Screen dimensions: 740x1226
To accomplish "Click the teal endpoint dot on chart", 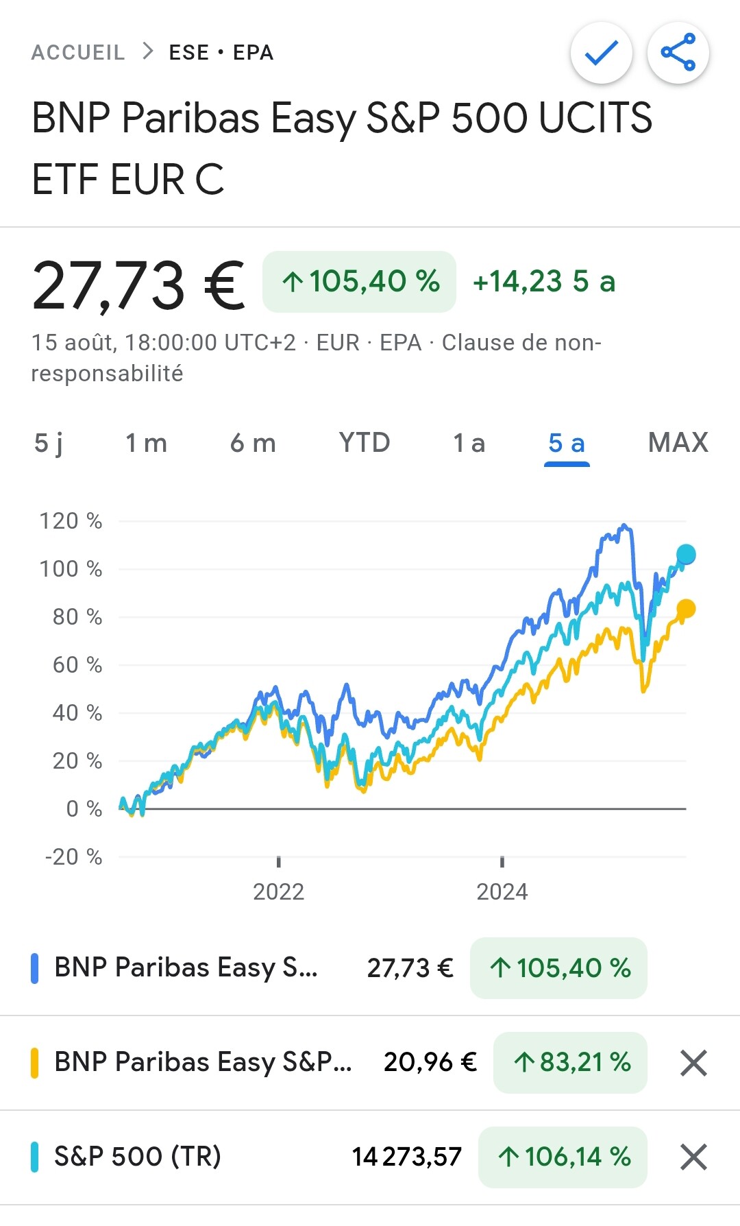I will coord(686,554).
